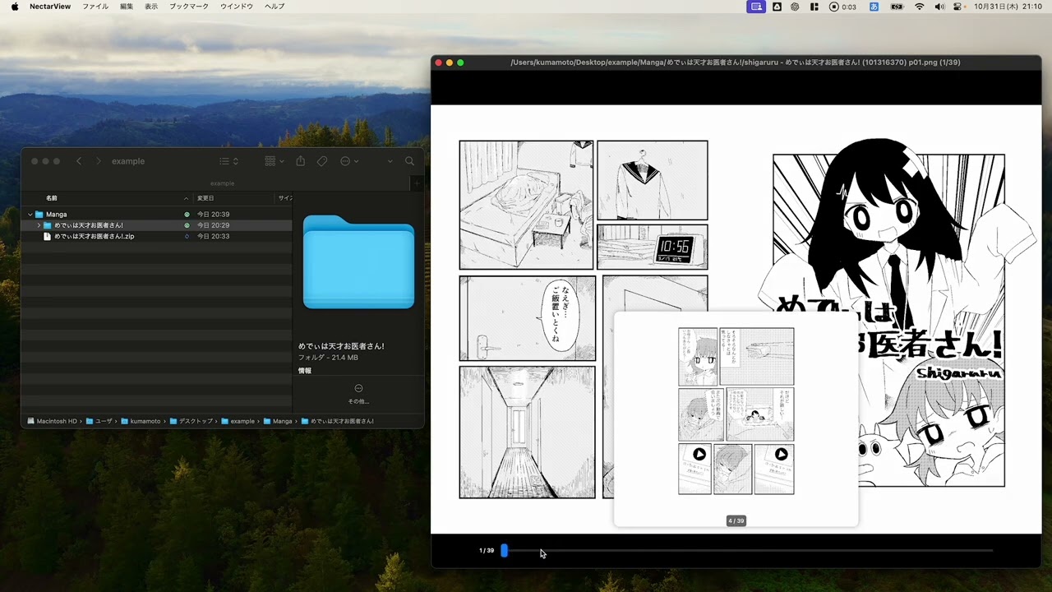Click the volume icon in menu bar

coord(939,7)
